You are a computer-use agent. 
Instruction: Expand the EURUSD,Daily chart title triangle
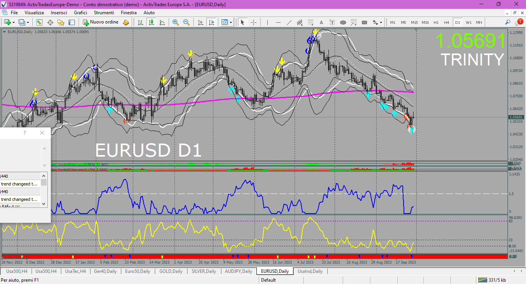[x=4, y=32]
